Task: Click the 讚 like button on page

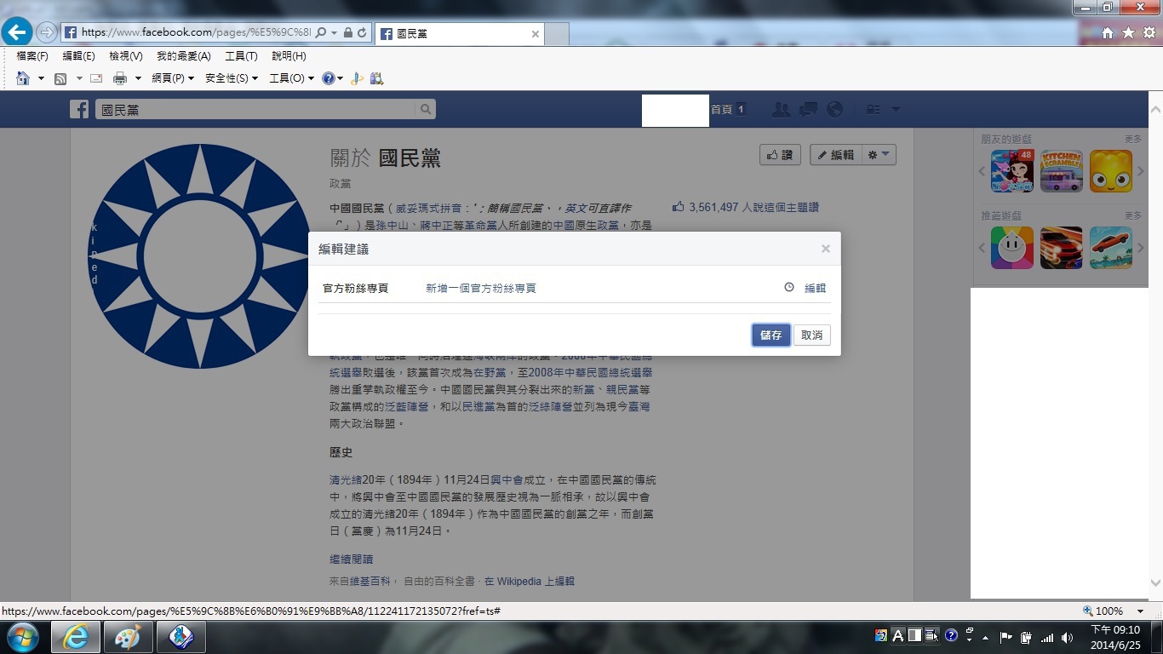Action: tap(780, 155)
